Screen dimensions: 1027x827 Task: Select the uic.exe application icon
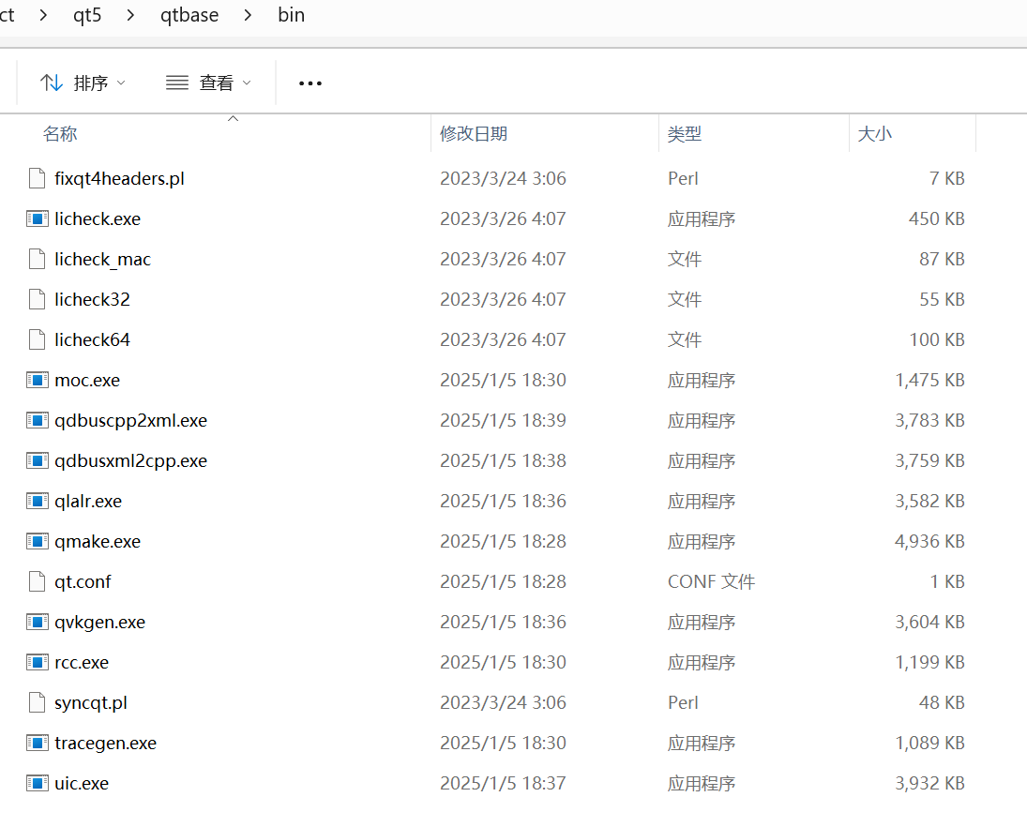click(x=38, y=783)
